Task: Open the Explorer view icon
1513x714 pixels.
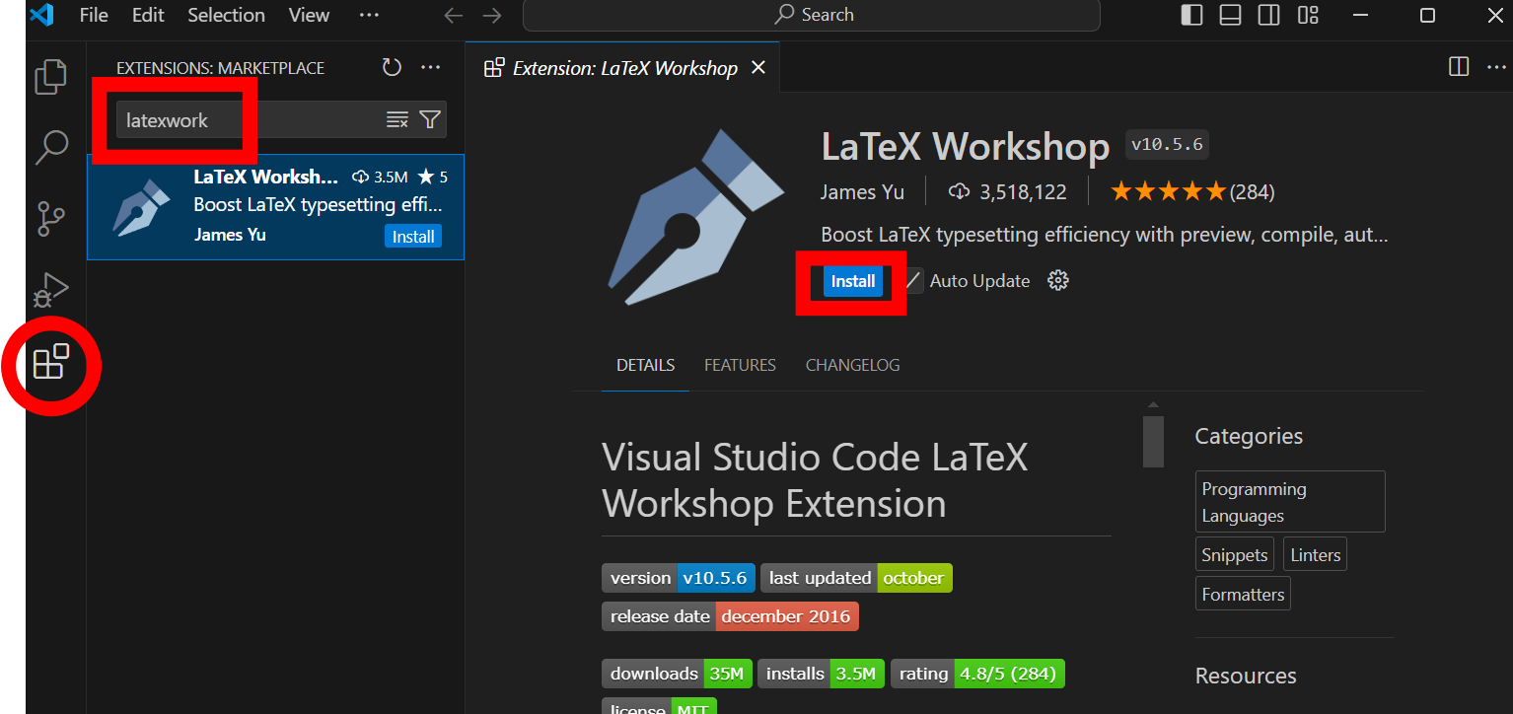Action: (x=50, y=77)
